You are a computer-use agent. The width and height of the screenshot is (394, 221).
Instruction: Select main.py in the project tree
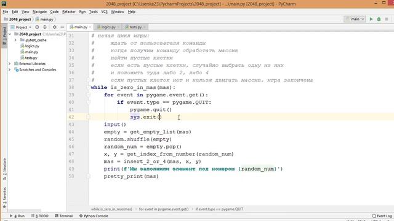[31, 52]
